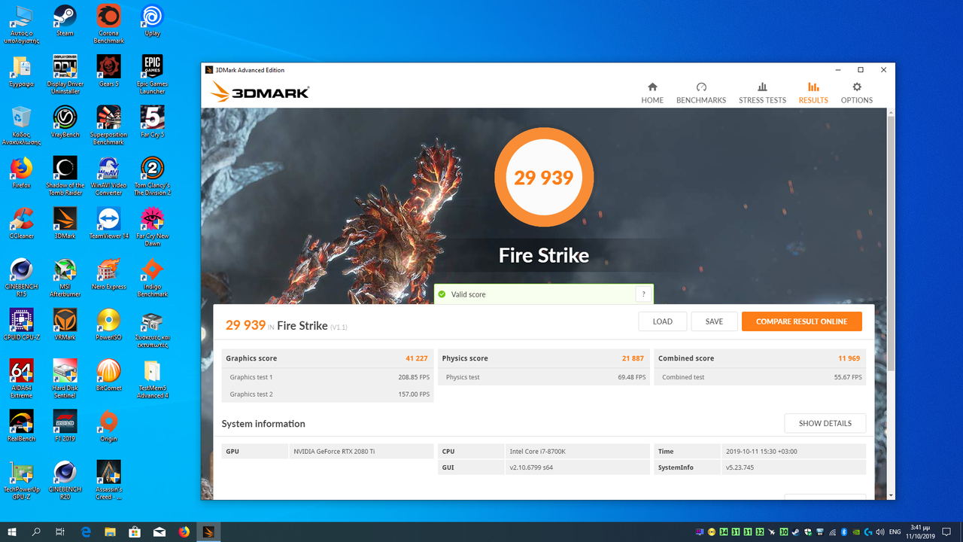This screenshot has width=963, height=542.
Task: Open Tom Clancy's The Division 2 icon
Action: pyautogui.click(x=152, y=175)
